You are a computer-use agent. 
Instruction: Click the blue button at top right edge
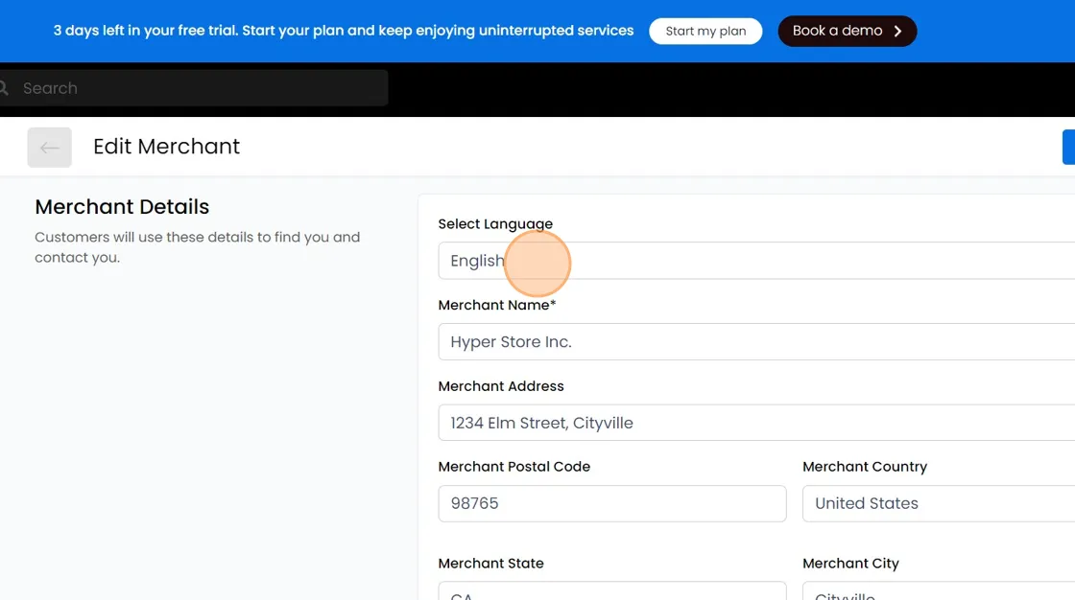[x=1069, y=147]
